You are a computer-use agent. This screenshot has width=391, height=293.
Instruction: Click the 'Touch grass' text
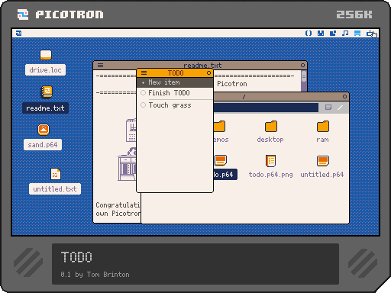(x=170, y=105)
